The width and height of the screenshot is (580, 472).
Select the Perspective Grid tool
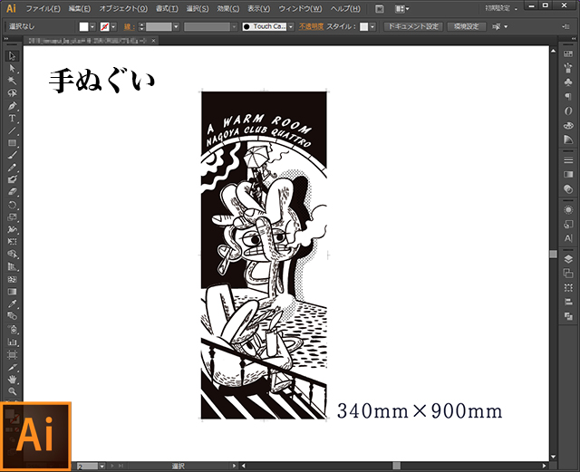(x=12, y=266)
